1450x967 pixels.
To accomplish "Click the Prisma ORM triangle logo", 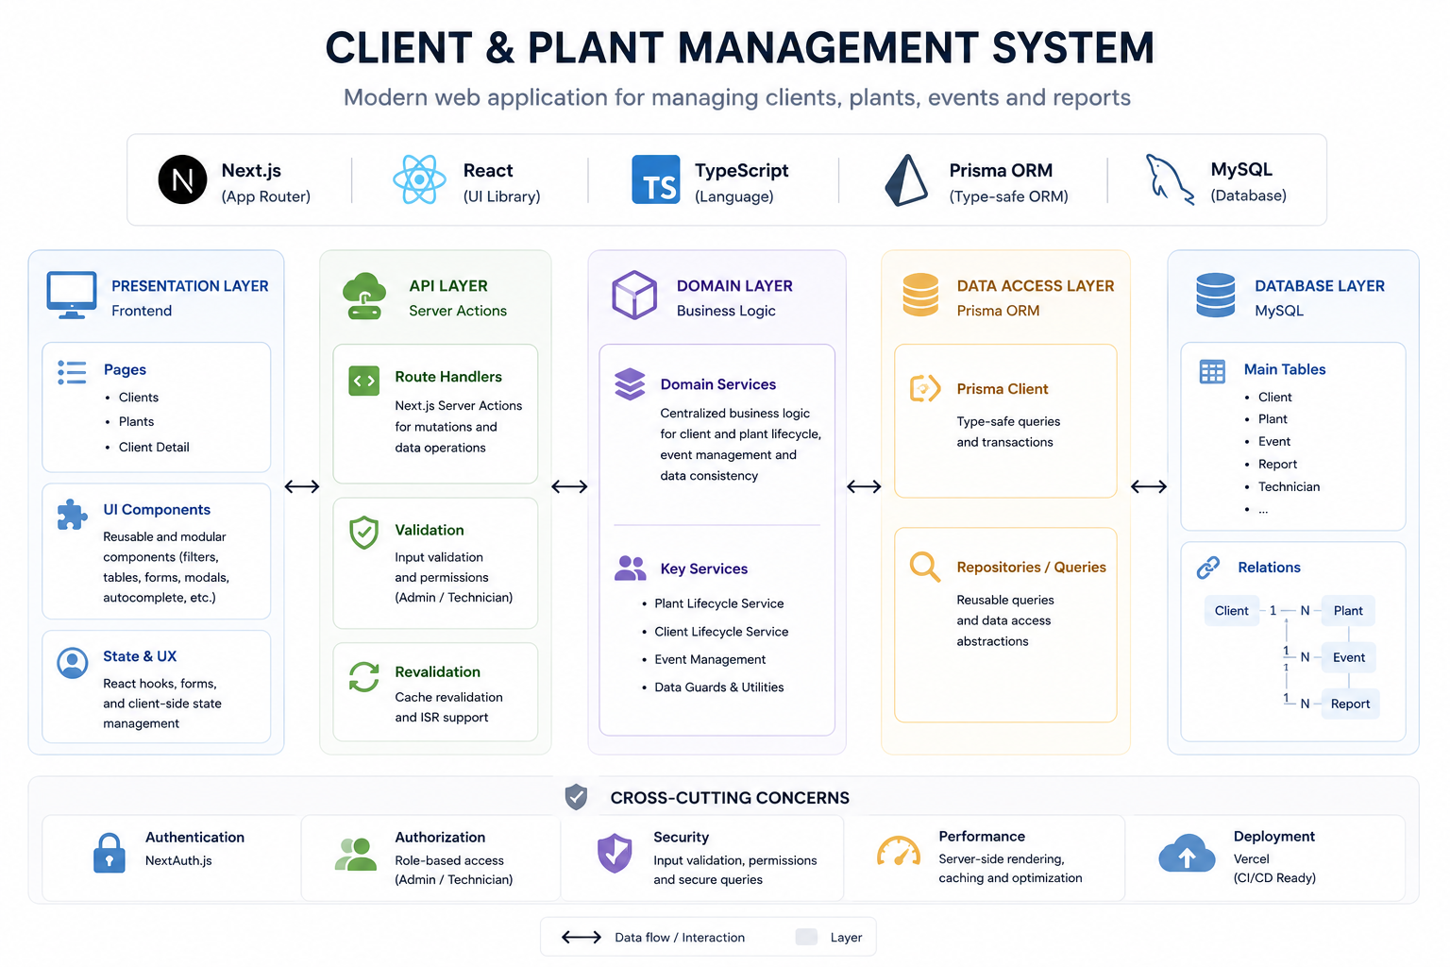I will pyautogui.click(x=906, y=179).
